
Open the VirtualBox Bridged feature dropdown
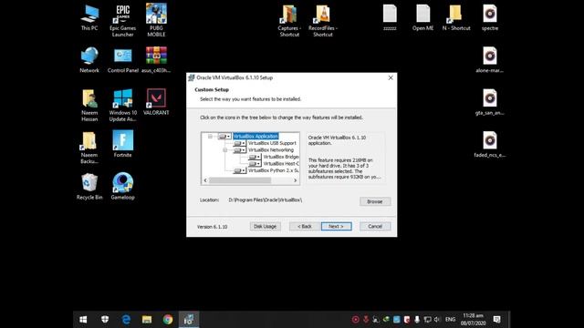tap(255, 157)
